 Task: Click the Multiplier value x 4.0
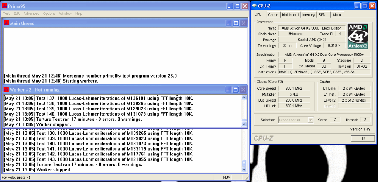pos(294,94)
